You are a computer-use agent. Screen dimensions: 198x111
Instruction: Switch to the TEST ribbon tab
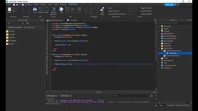50,5
